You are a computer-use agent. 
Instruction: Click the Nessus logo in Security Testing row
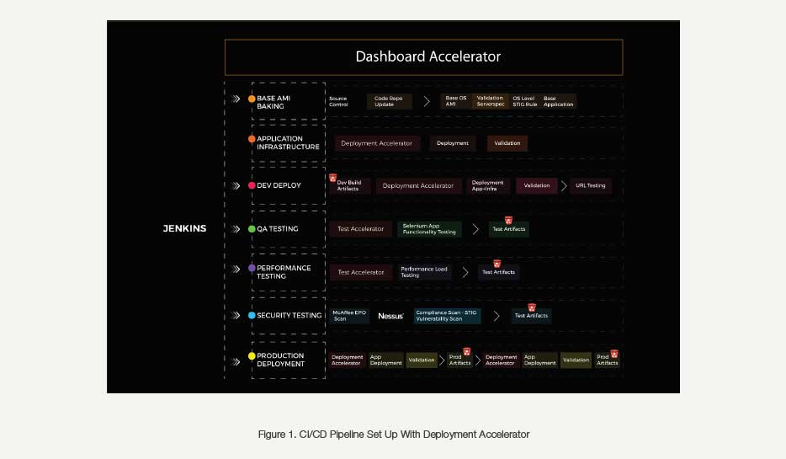pos(390,316)
